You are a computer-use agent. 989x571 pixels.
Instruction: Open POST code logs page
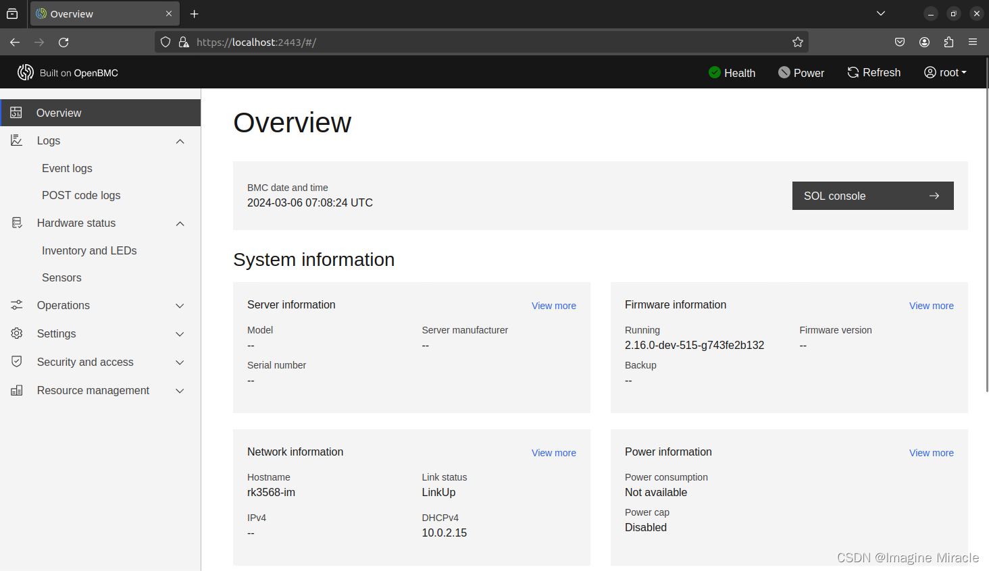(81, 195)
